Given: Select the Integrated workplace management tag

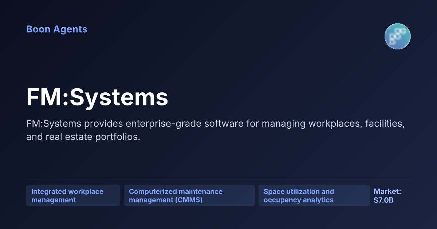Looking at the screenshot, I should click(73, 196).
